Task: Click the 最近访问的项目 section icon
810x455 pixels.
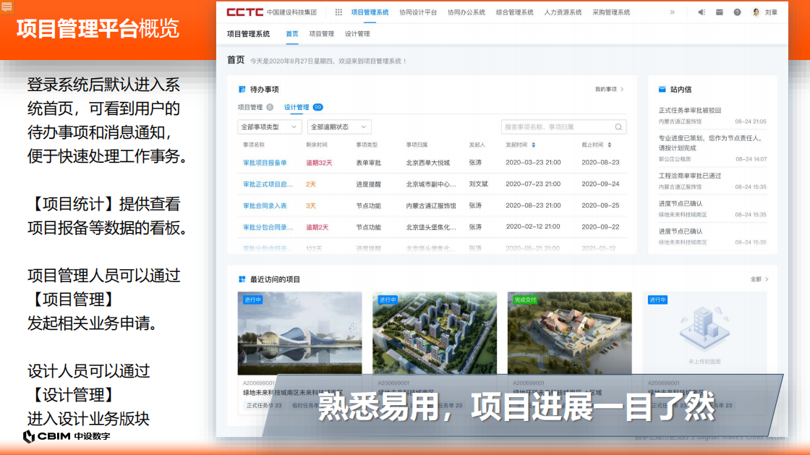Action: 242,279
